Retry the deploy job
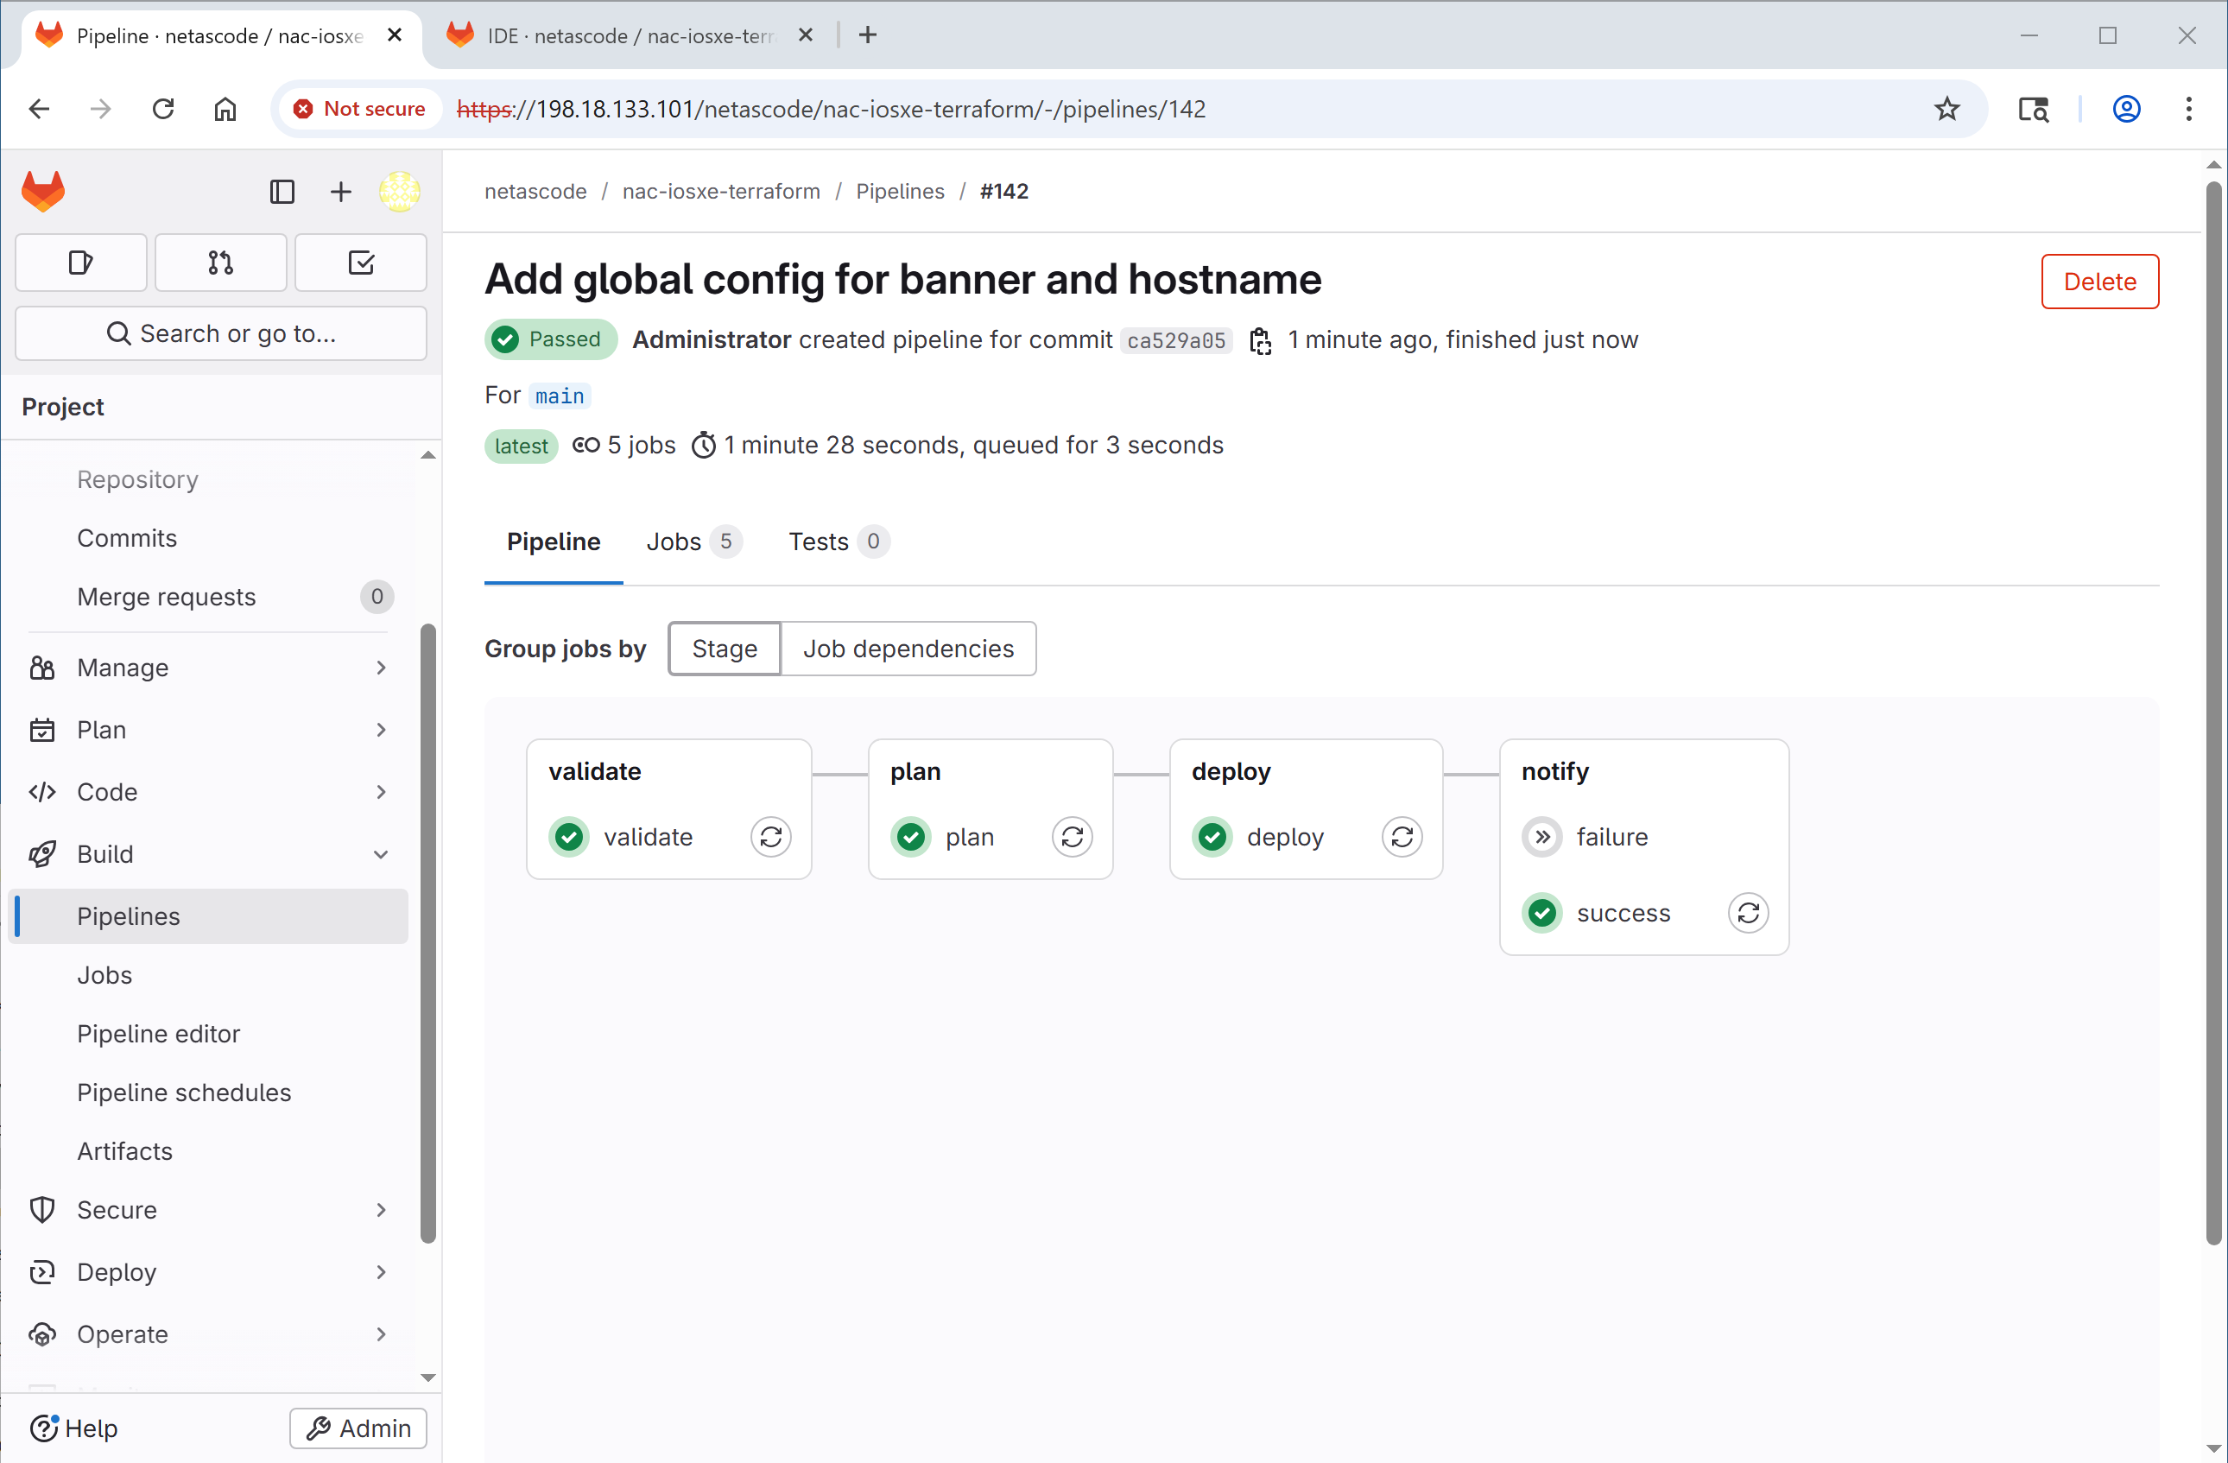Viewport: 2228px width, 1463px height. 1402,837
